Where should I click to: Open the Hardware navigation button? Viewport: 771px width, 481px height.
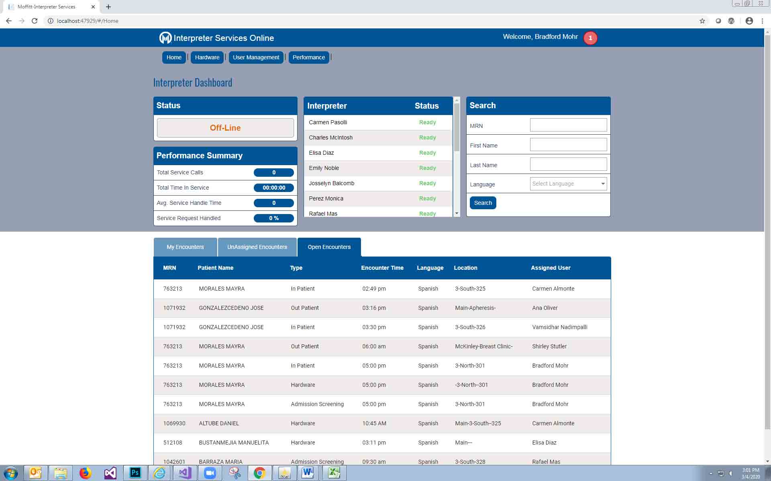pos(207,57)
